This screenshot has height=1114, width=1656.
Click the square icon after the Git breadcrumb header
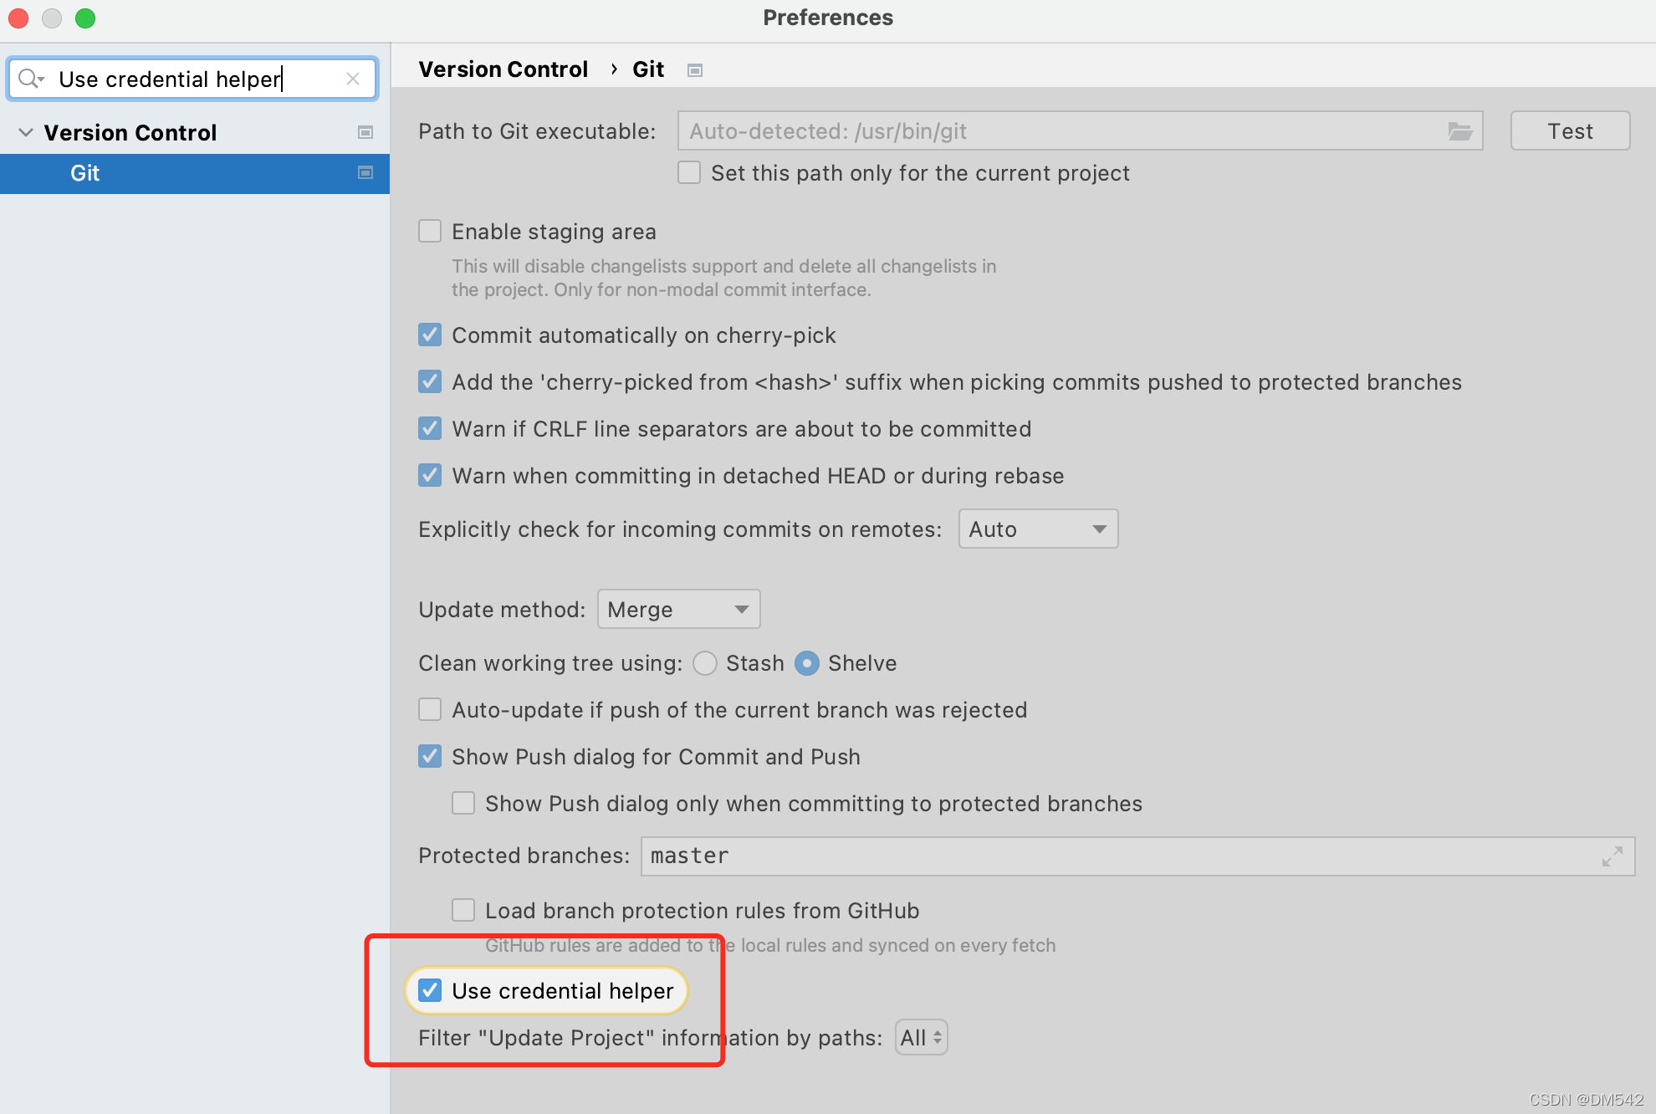point(694,69)
